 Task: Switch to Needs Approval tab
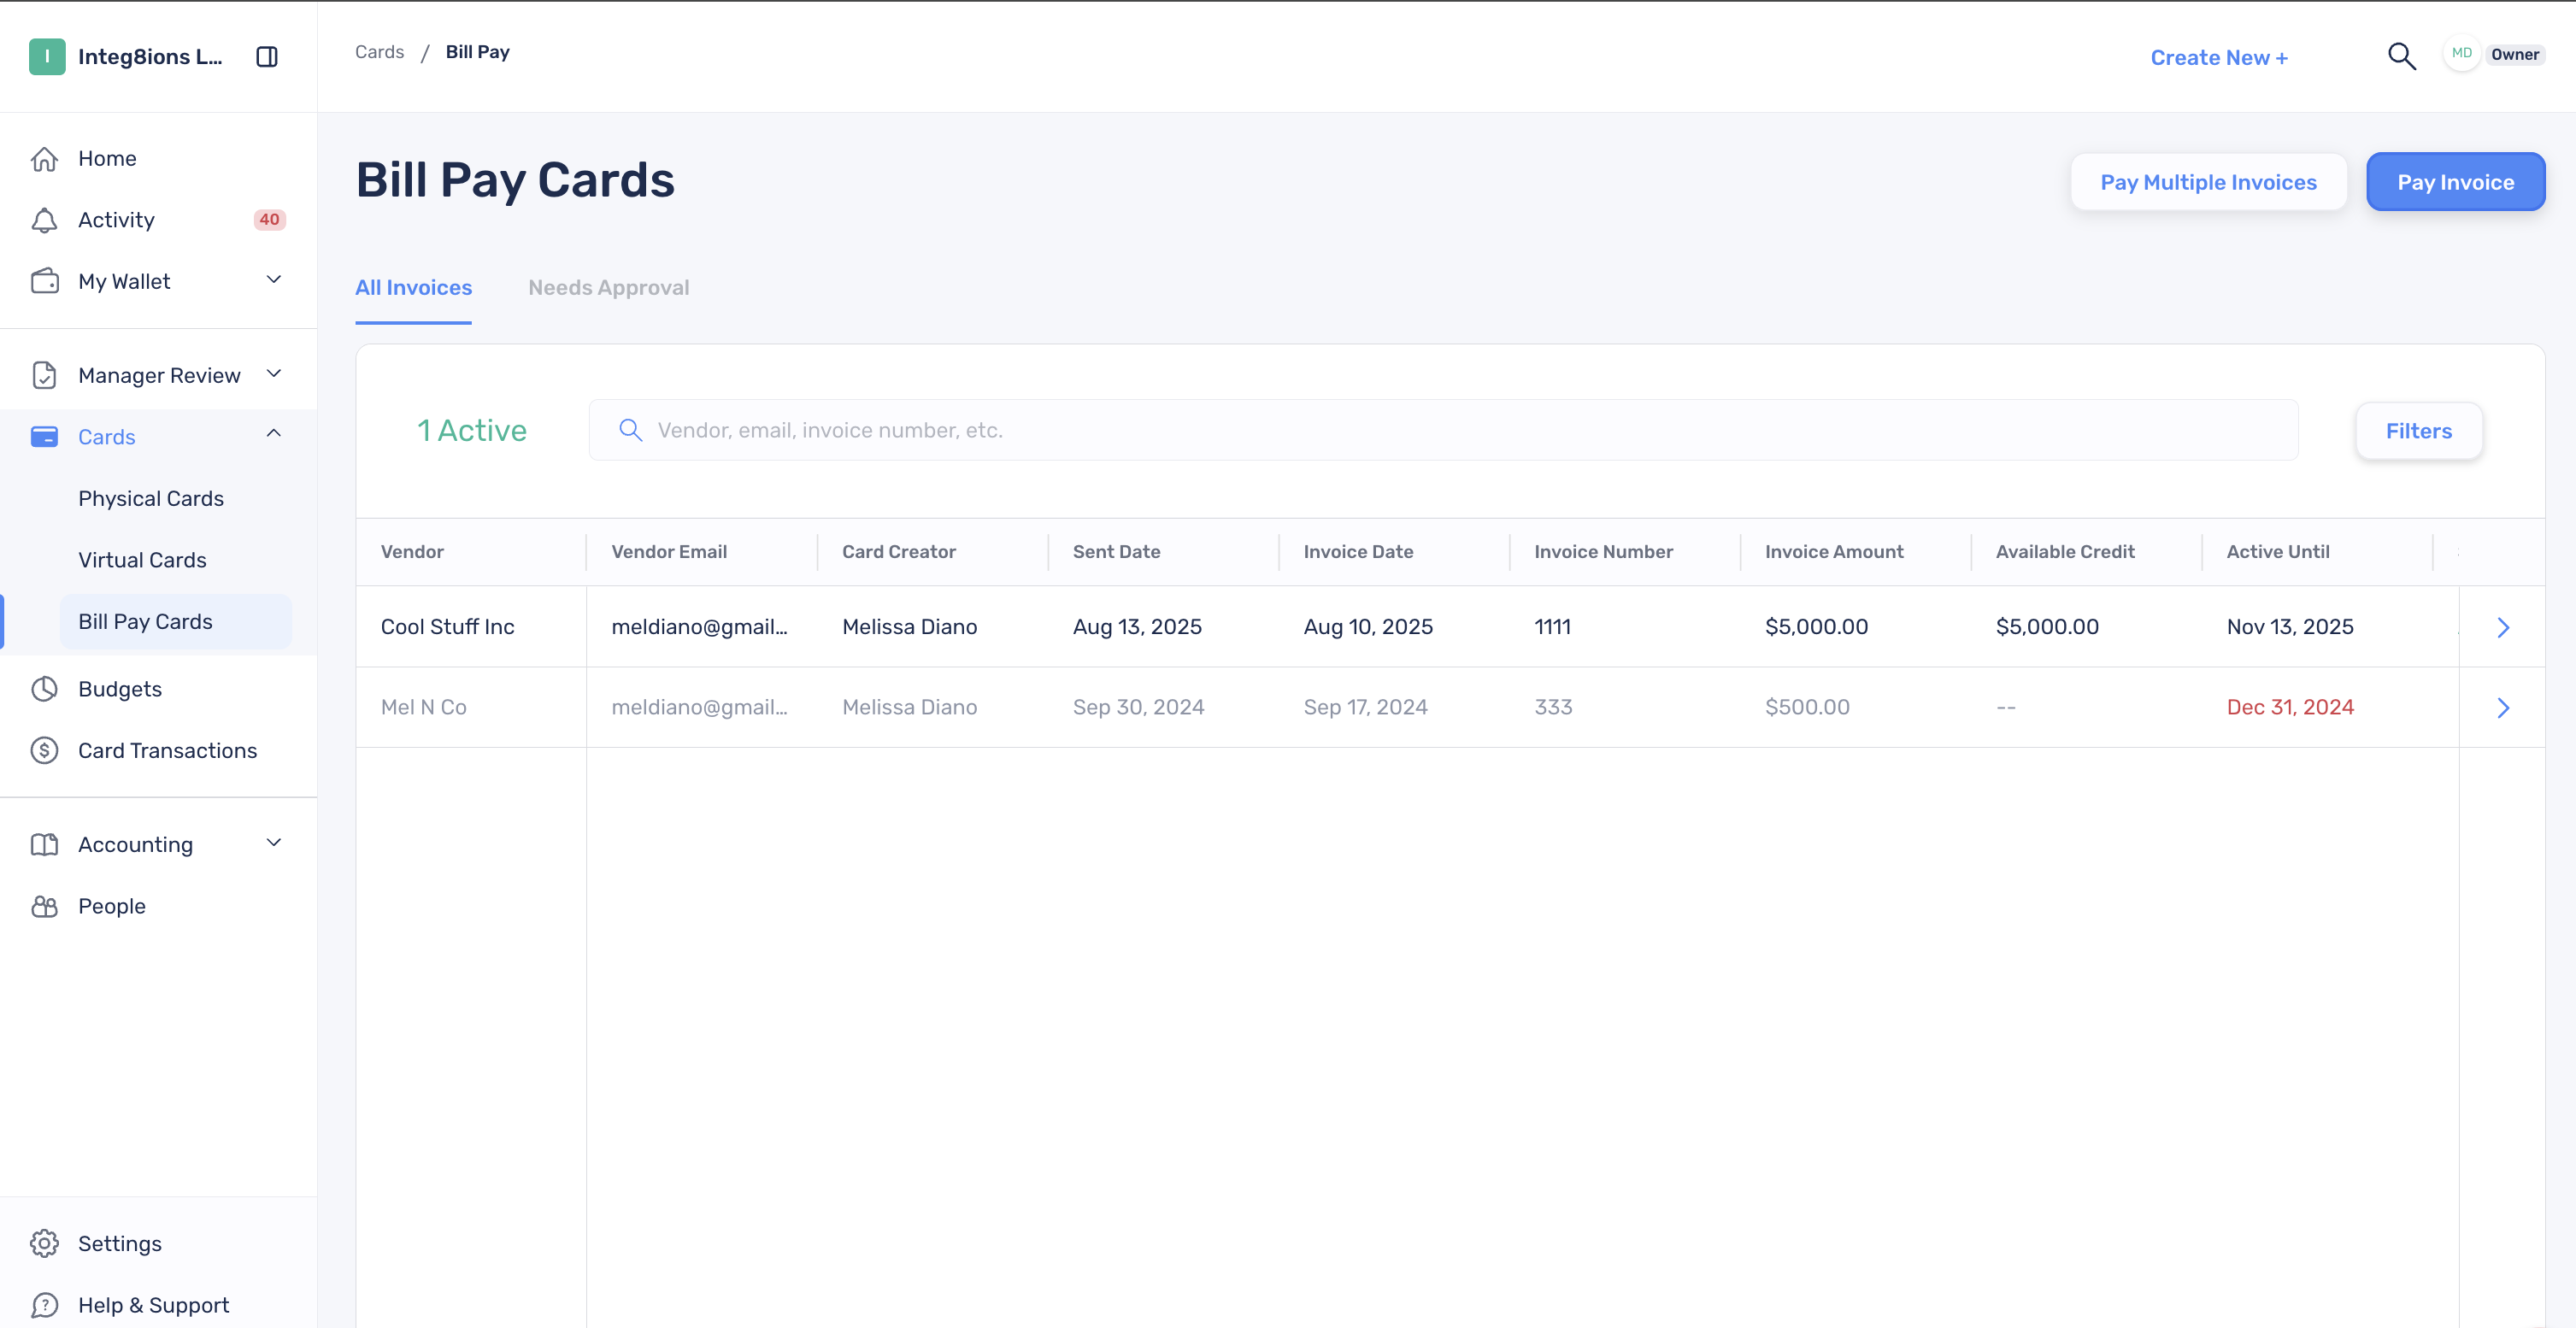click(x=608, y=288)
